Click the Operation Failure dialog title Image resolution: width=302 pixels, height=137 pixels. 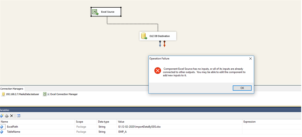pos(159,59)
